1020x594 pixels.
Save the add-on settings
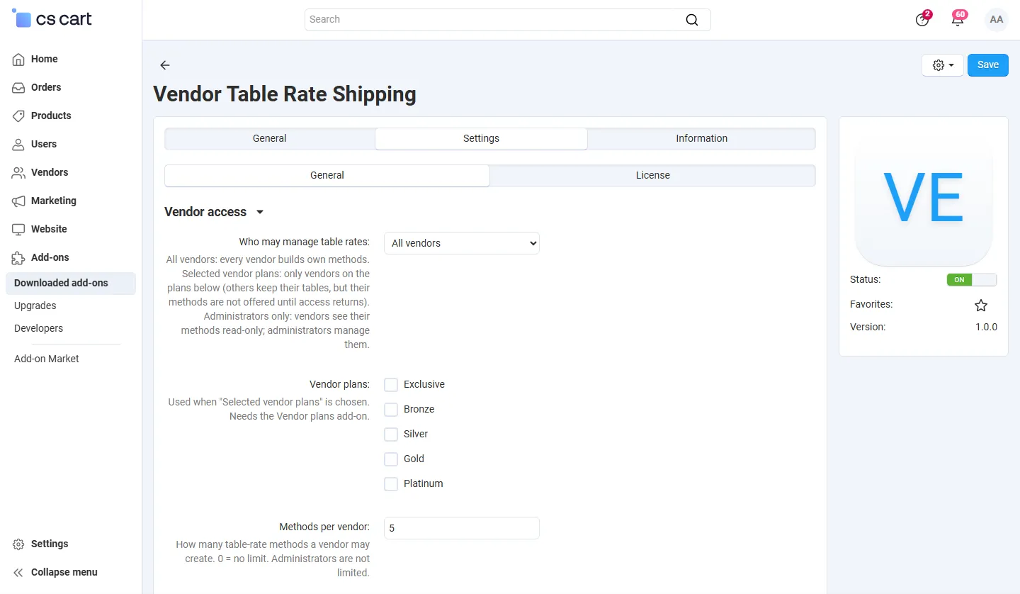click(x=988, y=65)
